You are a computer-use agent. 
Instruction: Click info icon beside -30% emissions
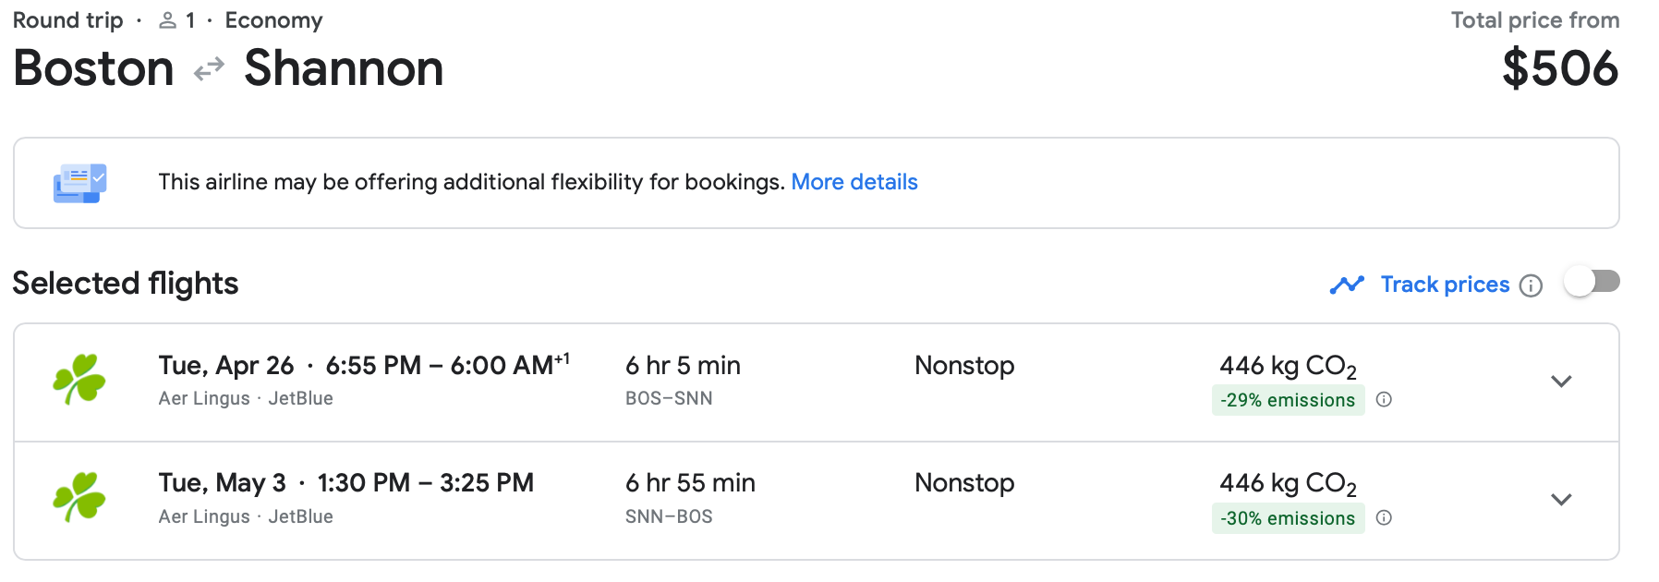(1384, 518)
